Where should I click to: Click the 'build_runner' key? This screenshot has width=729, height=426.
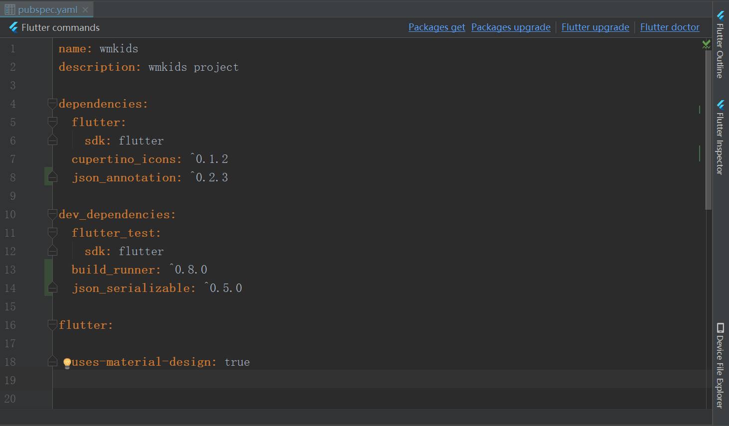point(113,270)
